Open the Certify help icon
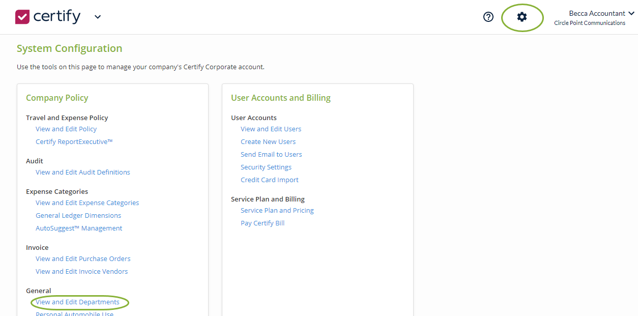 pos(488,17)
